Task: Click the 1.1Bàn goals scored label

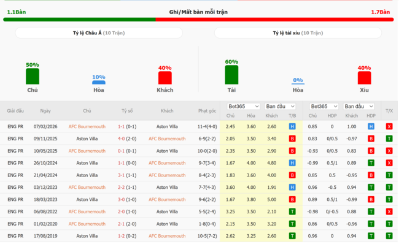Action: coord(17,12)
